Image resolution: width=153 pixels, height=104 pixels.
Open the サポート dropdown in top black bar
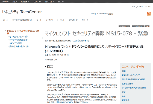click(x=61, y=2)
